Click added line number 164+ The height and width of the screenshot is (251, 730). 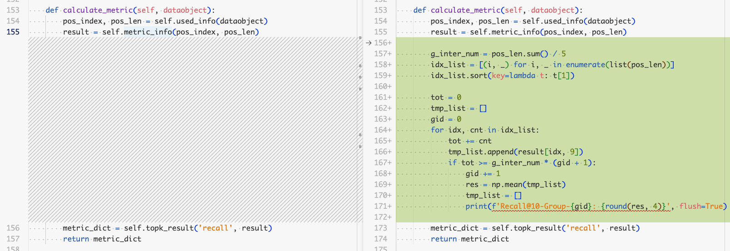pyautogui.click(x=383, y=130)
